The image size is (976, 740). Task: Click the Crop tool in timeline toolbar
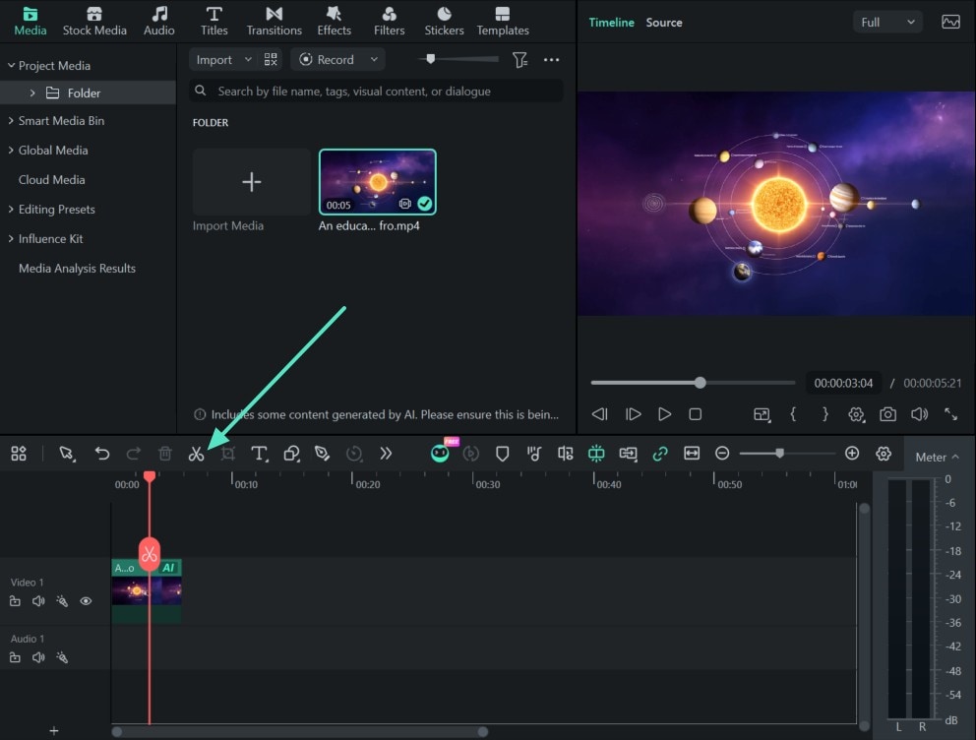click(x=228, y=454)
